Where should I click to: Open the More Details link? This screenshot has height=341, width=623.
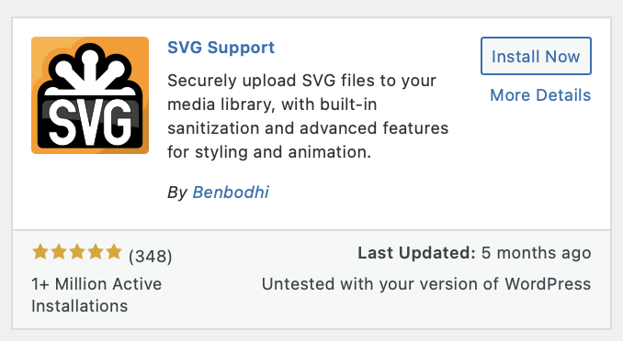point(540,95)
